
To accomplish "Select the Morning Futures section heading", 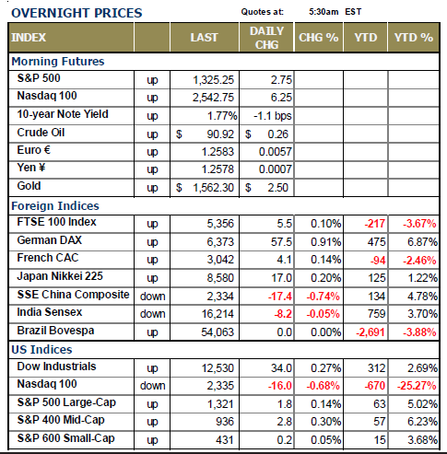I will pyautogui.click(x=58, y=62).
